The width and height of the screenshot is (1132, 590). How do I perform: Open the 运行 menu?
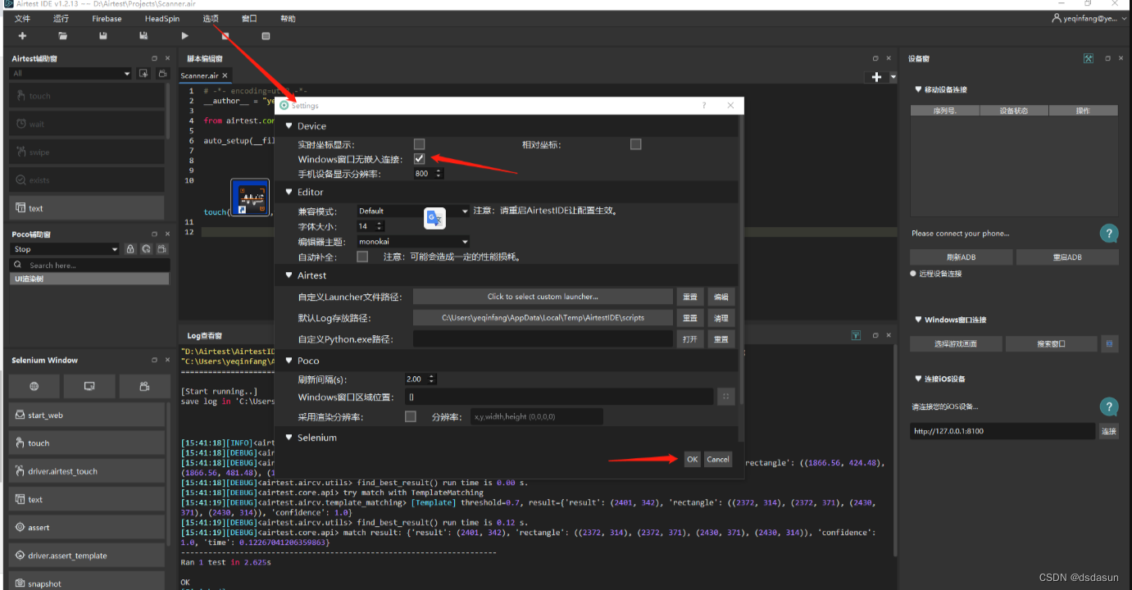pyautogui.click(x=61, y=18)
